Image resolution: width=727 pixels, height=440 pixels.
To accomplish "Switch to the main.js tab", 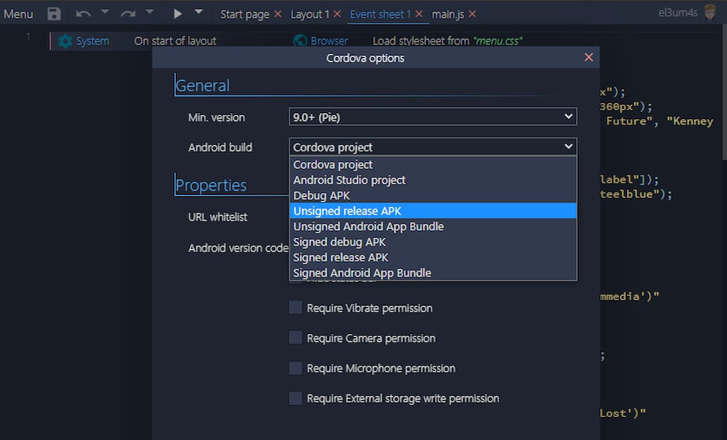I will [x=448, y=14].
